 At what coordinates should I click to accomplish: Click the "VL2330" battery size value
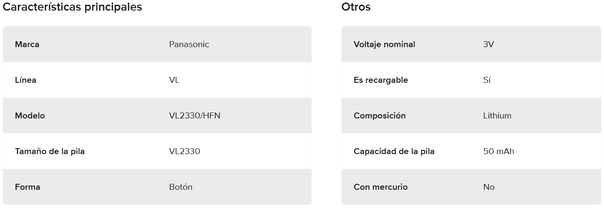(184, 151)
